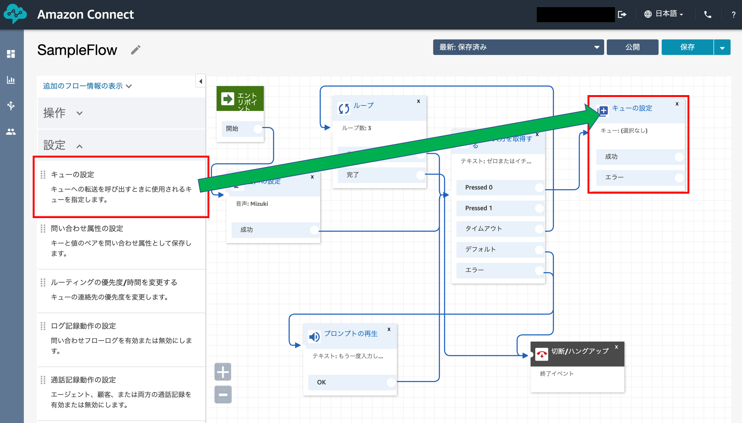Click the 終了イベント text

click(557, 373)
